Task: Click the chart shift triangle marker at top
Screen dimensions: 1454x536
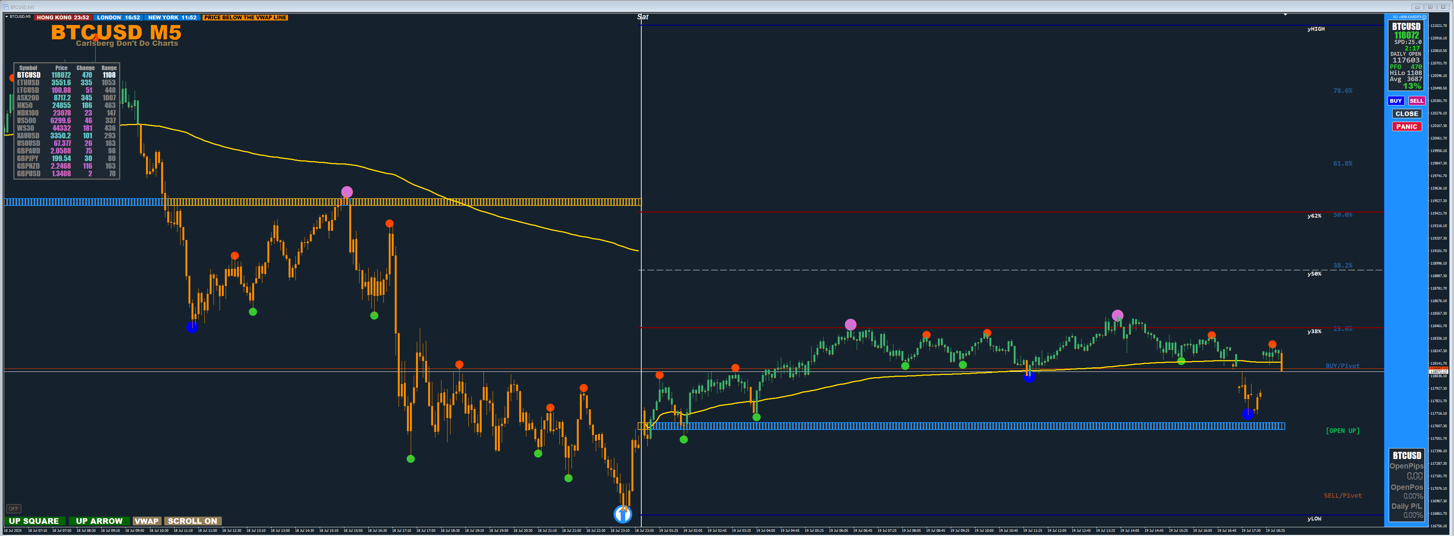Action: click(1285, 15)
